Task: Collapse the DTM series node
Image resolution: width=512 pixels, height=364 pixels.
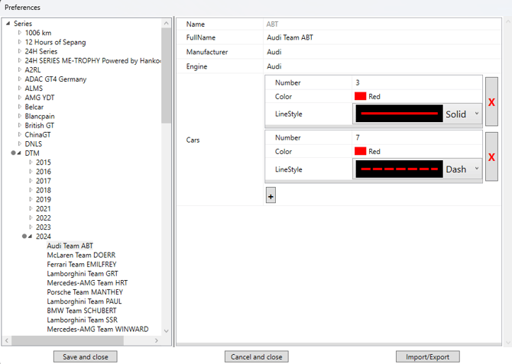Action: [19, 153]
